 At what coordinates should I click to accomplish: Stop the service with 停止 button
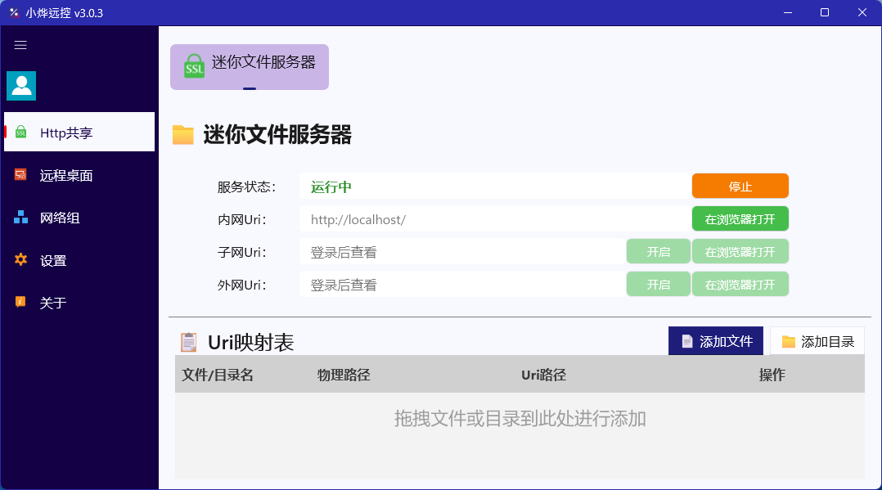pos(740,187)
